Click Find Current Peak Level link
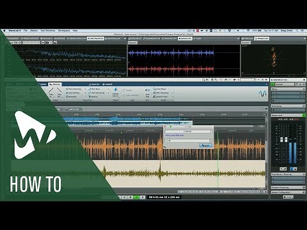Viewport: 307px width, 230px height. tap(175, 135)
